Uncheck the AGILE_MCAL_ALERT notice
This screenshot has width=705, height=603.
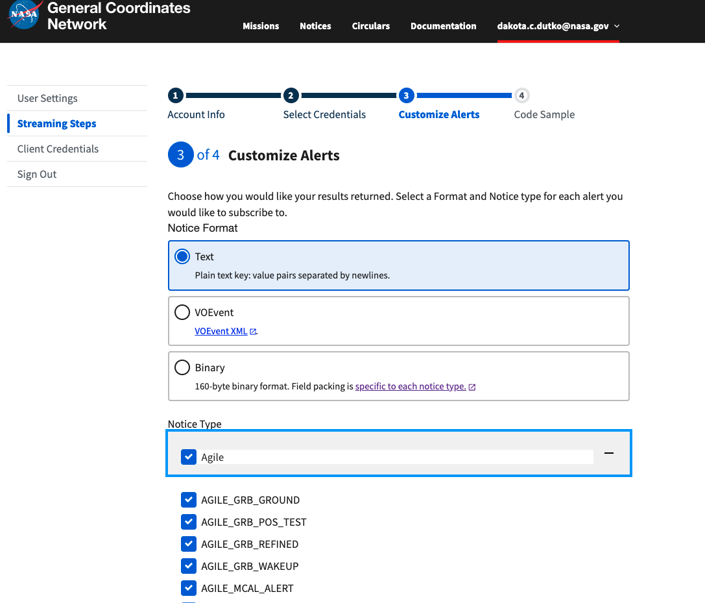[188, 588]
